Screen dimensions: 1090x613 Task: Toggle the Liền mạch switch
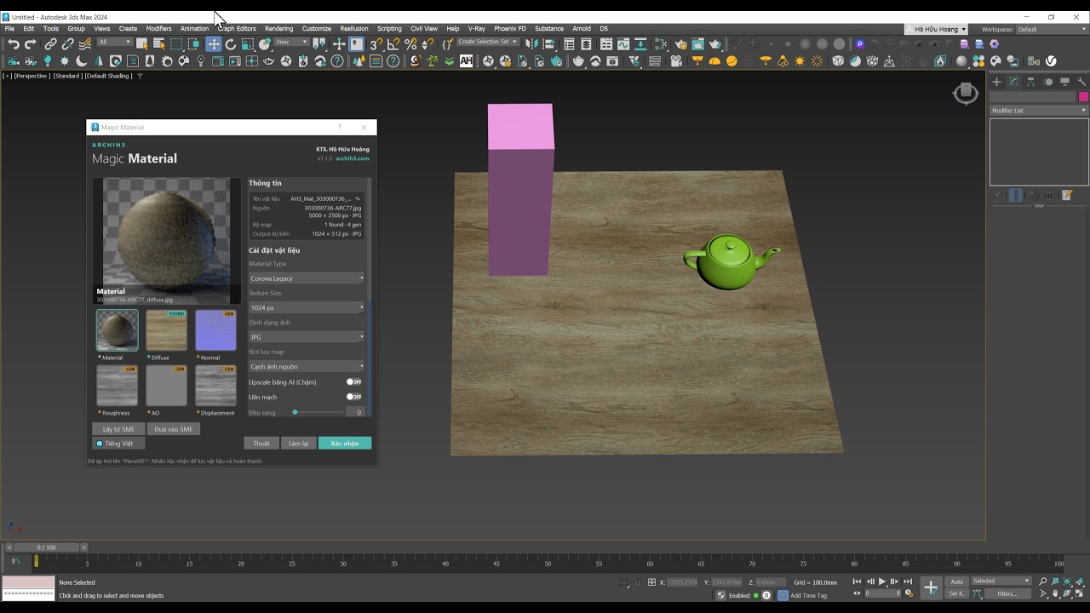click(353, 397)
